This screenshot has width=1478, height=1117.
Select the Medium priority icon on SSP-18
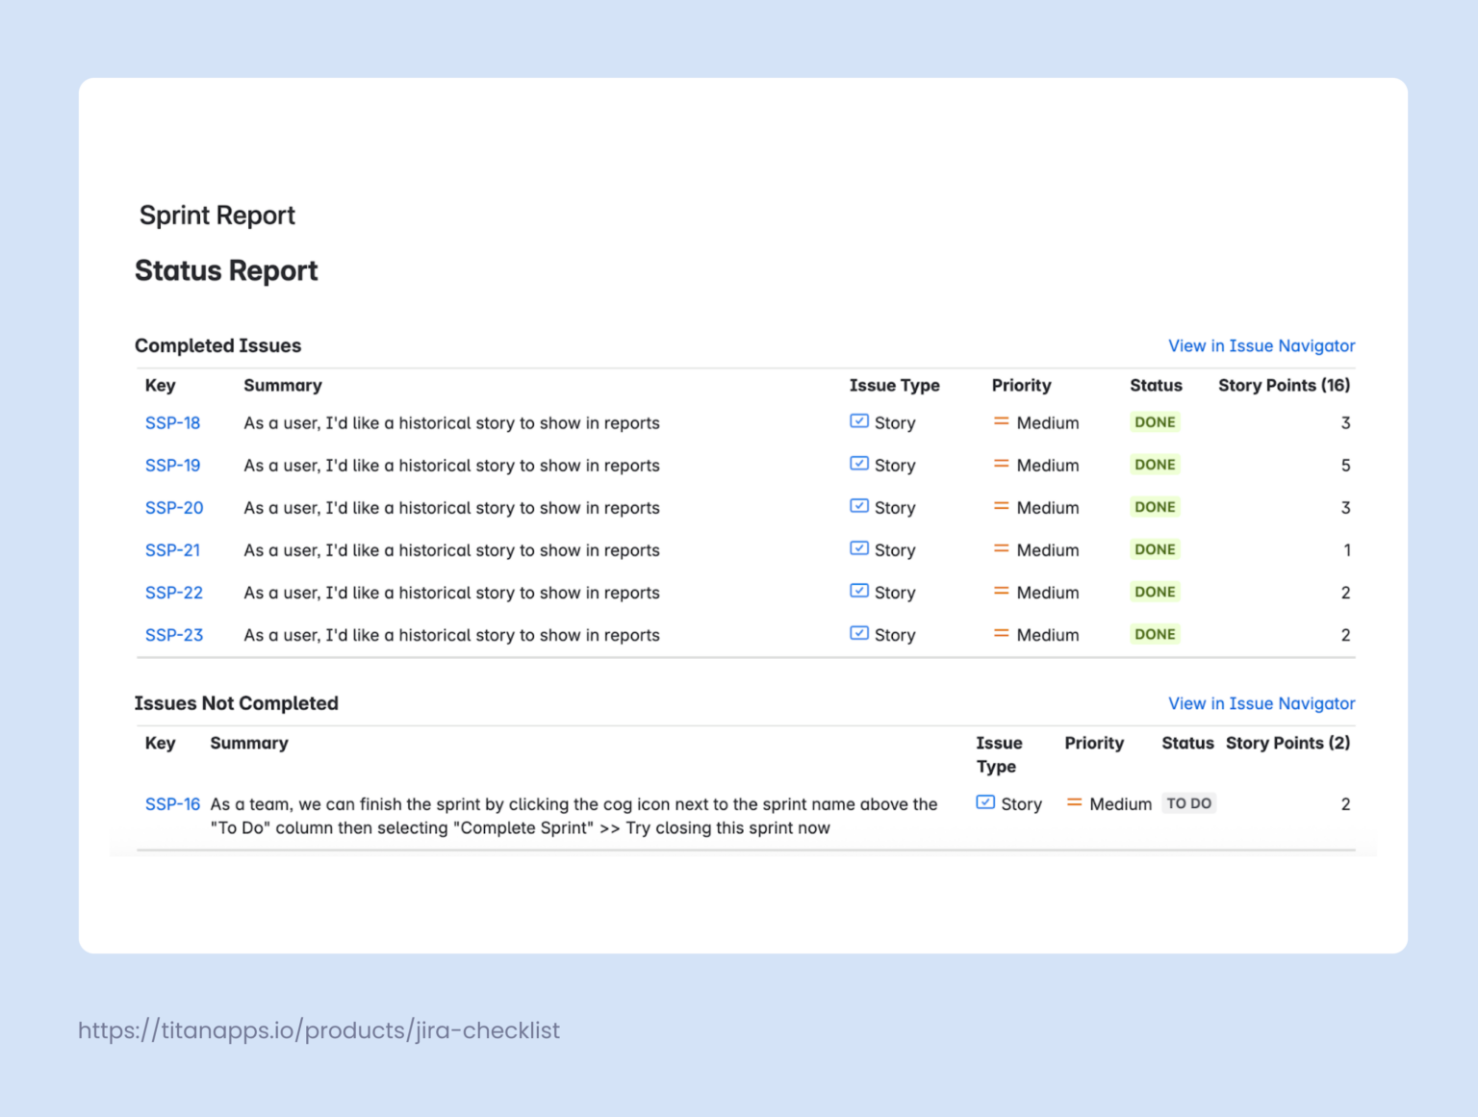pyautogui.click(x=999, y=421)
